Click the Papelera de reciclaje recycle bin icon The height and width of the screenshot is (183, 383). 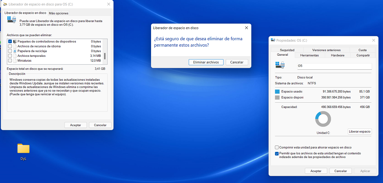tap(15, 51)
